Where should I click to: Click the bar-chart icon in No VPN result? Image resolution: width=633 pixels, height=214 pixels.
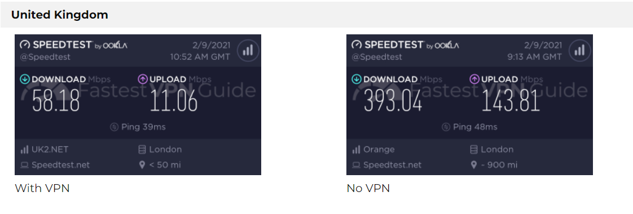point(580,51)
